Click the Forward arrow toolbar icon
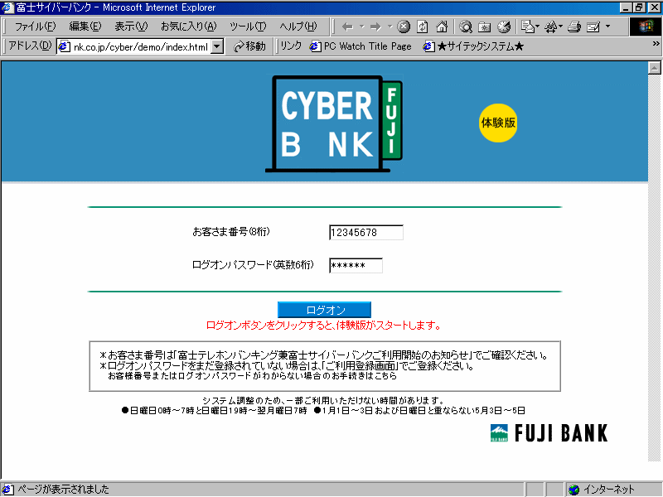This screenshot has height=497, width=663. pos(375,27)
